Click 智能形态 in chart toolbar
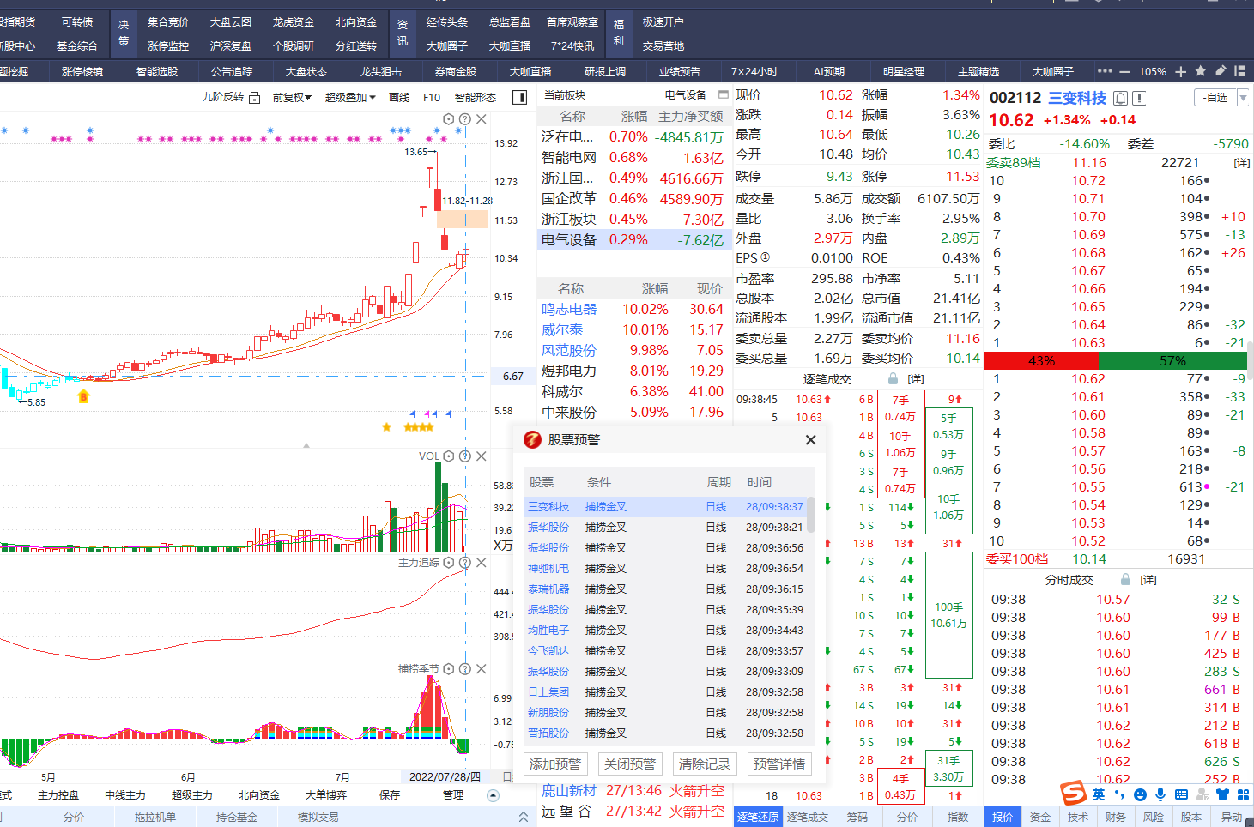 click(476, 98)
